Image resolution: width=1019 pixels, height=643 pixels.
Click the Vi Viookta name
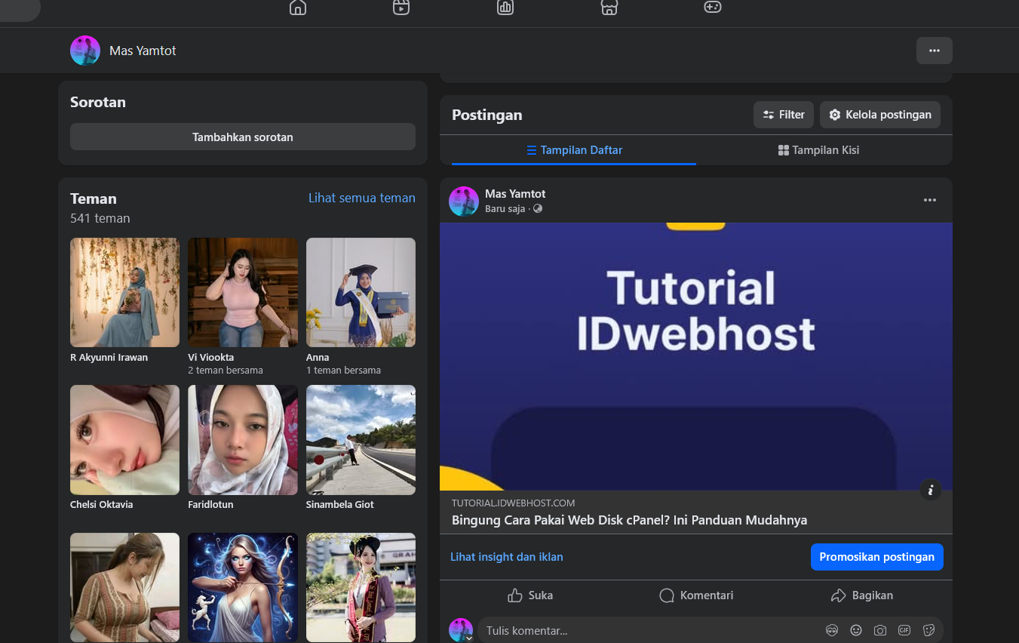tap(211, 357)
